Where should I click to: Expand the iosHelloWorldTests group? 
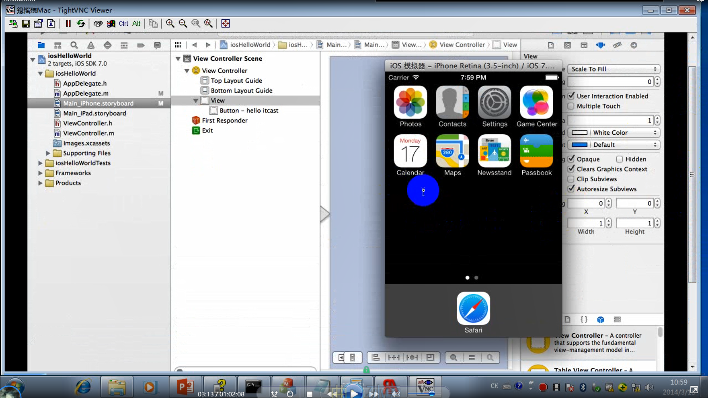[40, 163]
